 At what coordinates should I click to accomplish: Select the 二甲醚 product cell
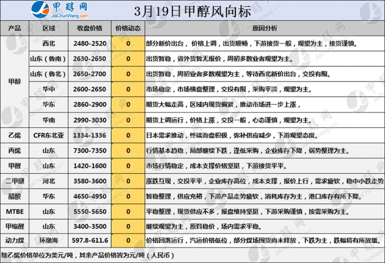[14, 181]
